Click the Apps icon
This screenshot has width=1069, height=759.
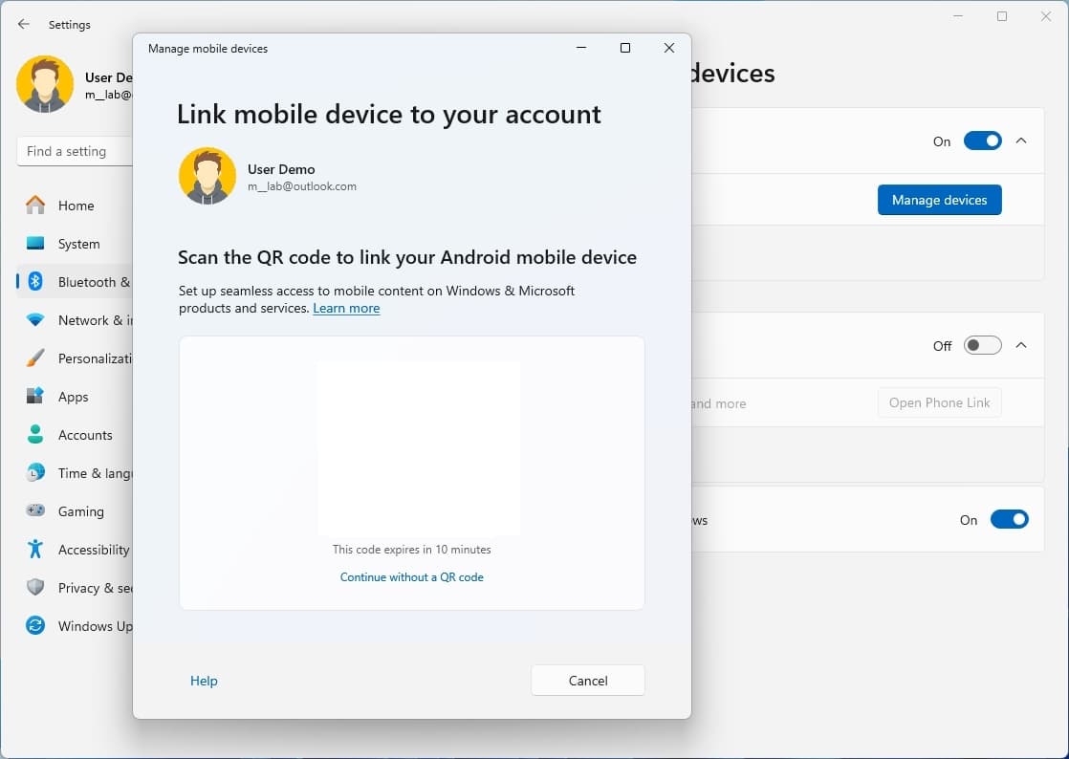tap(35, 397)
